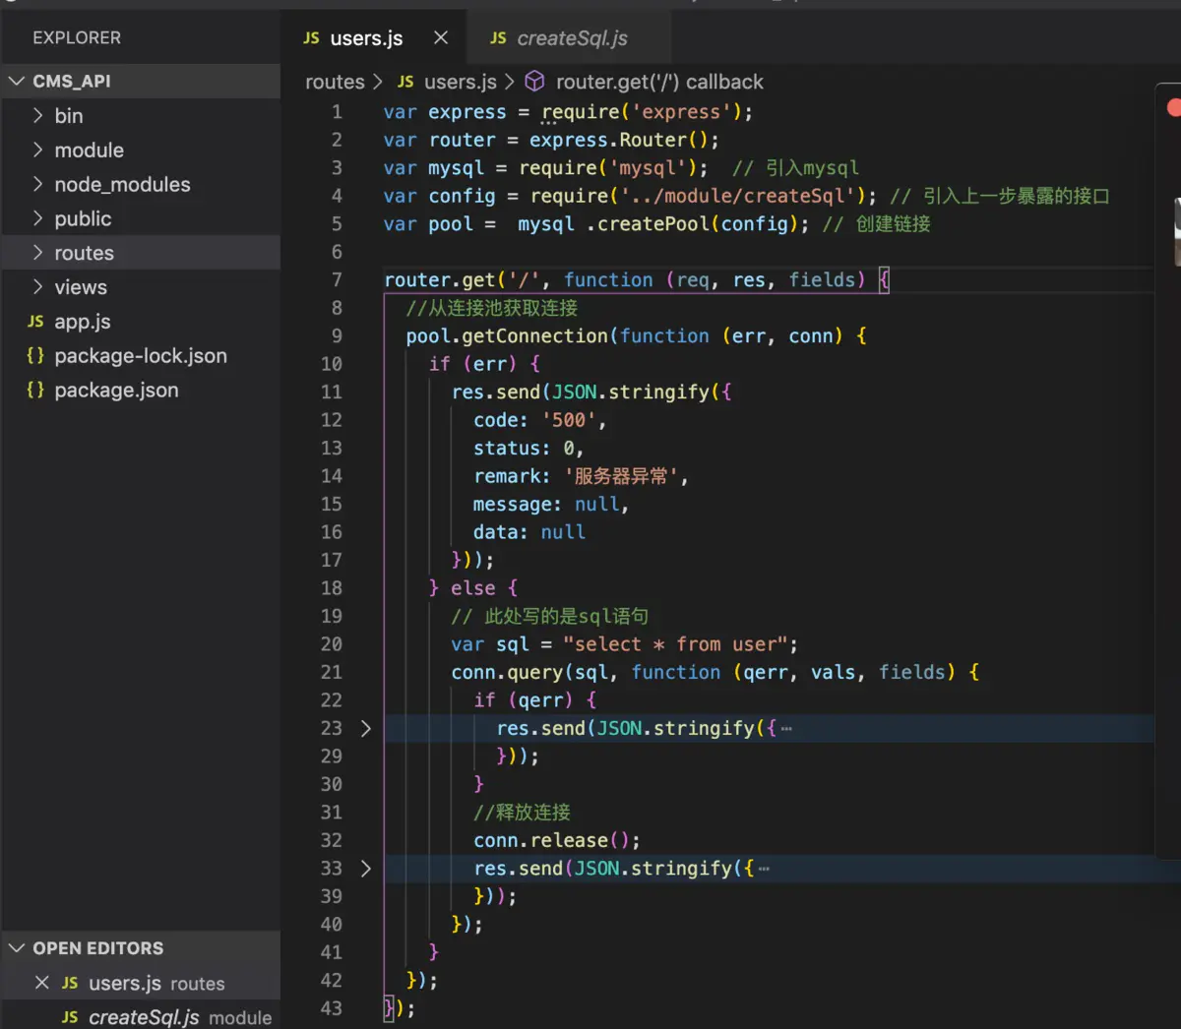Select createSql.js in Open Editors
The height and width of the screenshot is (1029, 1181).
[x=144, y=1017]
